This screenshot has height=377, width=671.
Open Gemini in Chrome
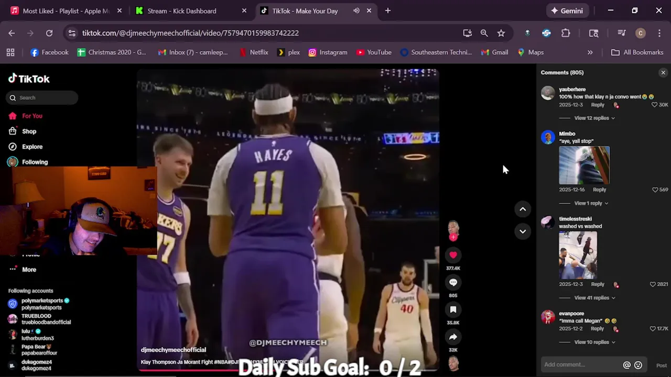click(567, 10)
